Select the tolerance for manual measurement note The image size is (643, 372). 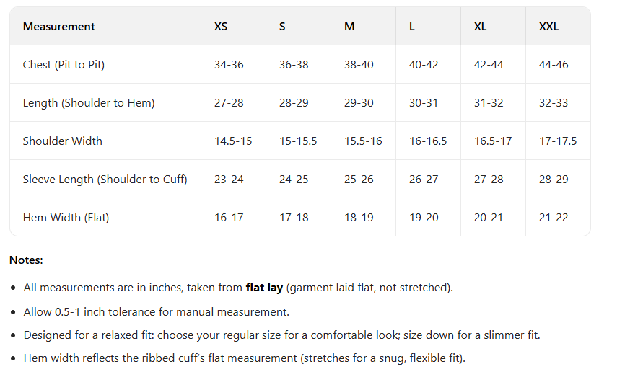coord(156,312)
